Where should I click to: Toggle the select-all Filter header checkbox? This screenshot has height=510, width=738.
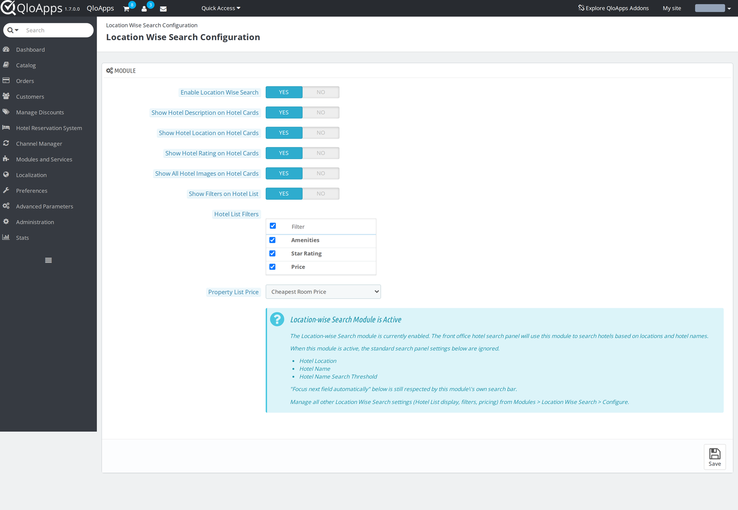273,226
